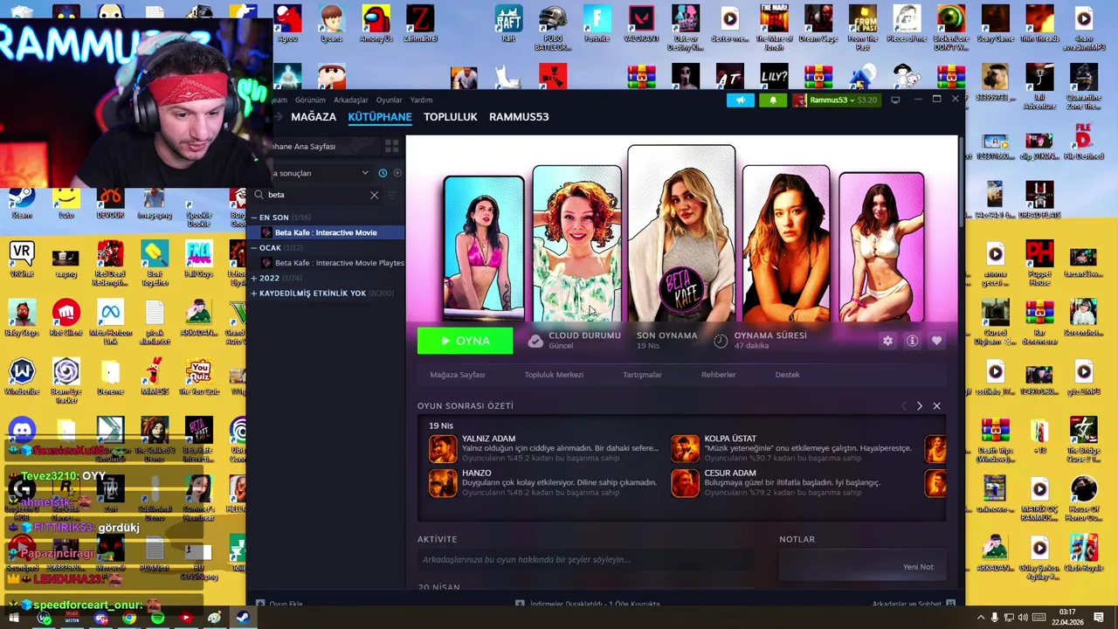The width and height of the screenshot is (1118, 629).
Task: Open the TOPLULUK tab
Action: [x=451, y=117]
